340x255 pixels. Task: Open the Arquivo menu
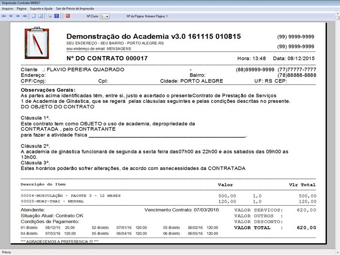pyautogui.click(x=7, y=8)
